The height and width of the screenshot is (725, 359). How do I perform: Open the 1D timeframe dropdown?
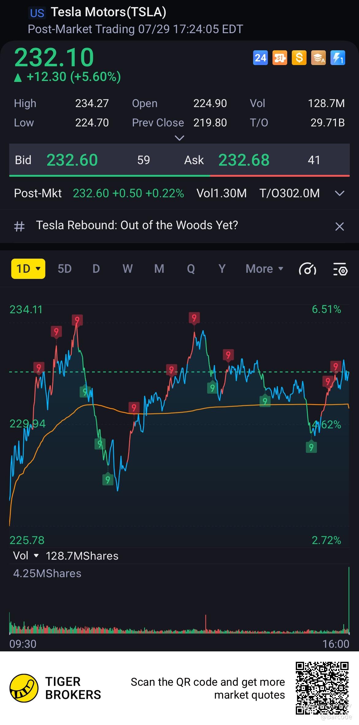coord(28,269)
